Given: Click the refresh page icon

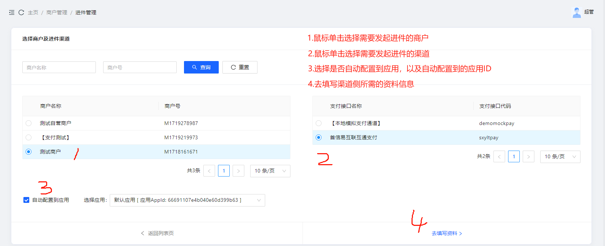Looking at the screenshot, I should pyautogui.click(x=21, y=12).
